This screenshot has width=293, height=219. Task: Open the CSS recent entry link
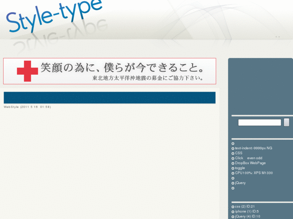tap(239, 153)
